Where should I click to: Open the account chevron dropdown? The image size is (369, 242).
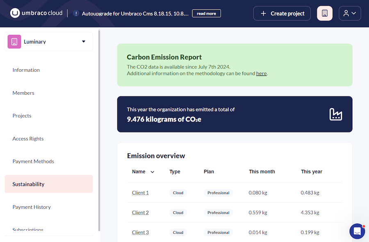(353, 13)
